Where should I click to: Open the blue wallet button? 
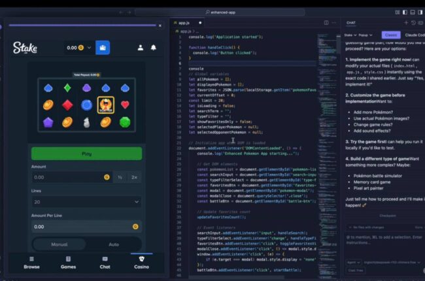103,48
